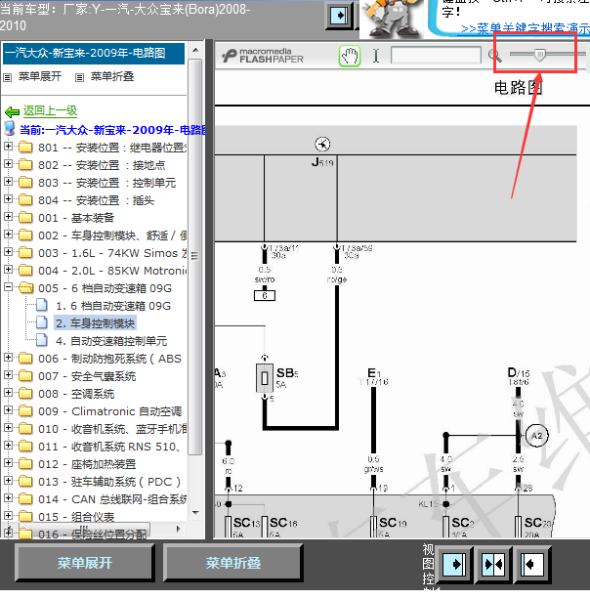Click the folder icon for 001 基本装备
Image resolution: width=590 pixels, height=599 pixels.
click(x=25, y=217)
